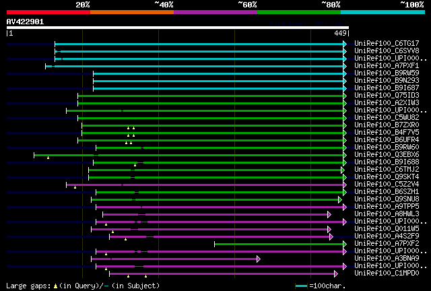
Task: Click the cyan ~100% identity legend segment
Action: [x=383, y=12]
